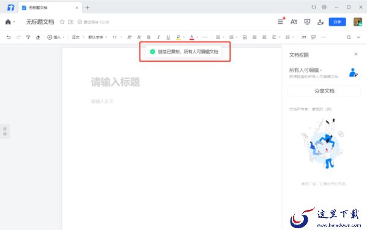Star the 无标题文档 document
This screenshot has height=230, width=367.
62,22
